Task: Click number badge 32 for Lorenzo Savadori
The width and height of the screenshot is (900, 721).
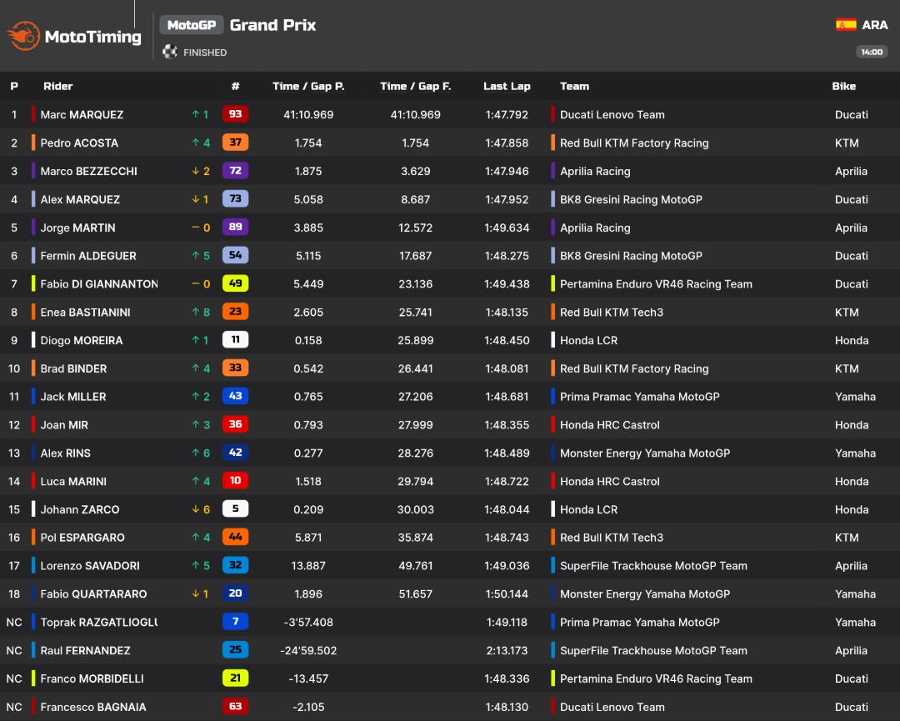Action: pos(235,565)
